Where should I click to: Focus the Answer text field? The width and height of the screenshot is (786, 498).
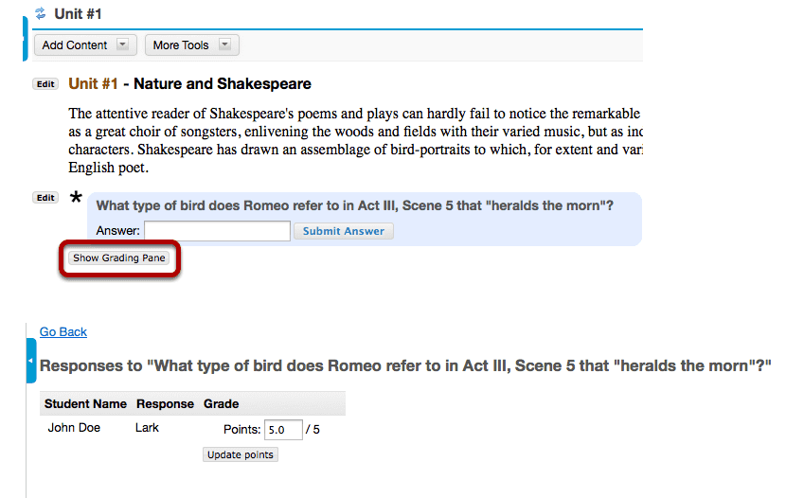tap(217, 231)
